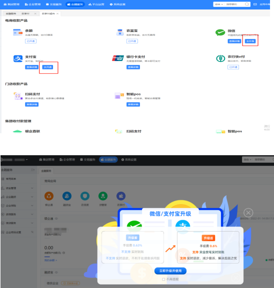Click the UnionPay 银行卡支付 logo
The image size is (274, 288).
click(x=118, y=58)
